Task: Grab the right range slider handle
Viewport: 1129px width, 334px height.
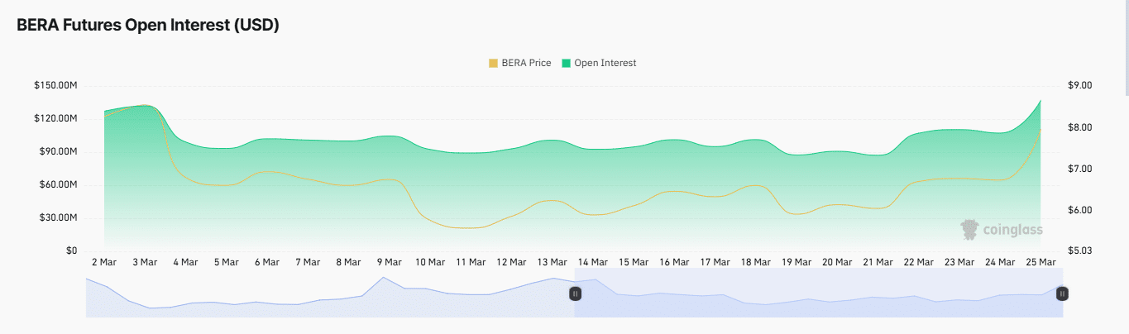Action: point(1063,293)
